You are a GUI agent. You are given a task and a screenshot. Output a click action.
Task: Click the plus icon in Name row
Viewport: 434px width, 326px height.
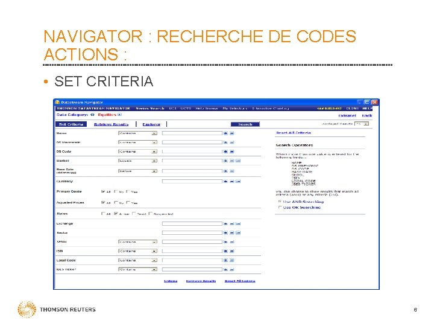tap(225, 133)
